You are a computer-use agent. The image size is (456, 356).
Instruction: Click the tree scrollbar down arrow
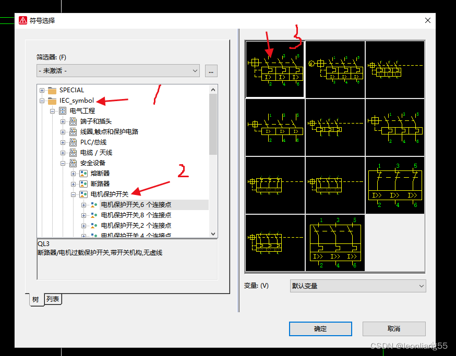pyautogui.click(x=213, y=235)
